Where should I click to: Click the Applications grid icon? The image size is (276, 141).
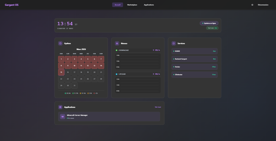click(x=60, y=107)
